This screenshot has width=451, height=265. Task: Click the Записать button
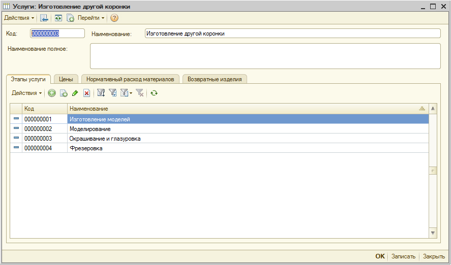[x=403, y=256]
